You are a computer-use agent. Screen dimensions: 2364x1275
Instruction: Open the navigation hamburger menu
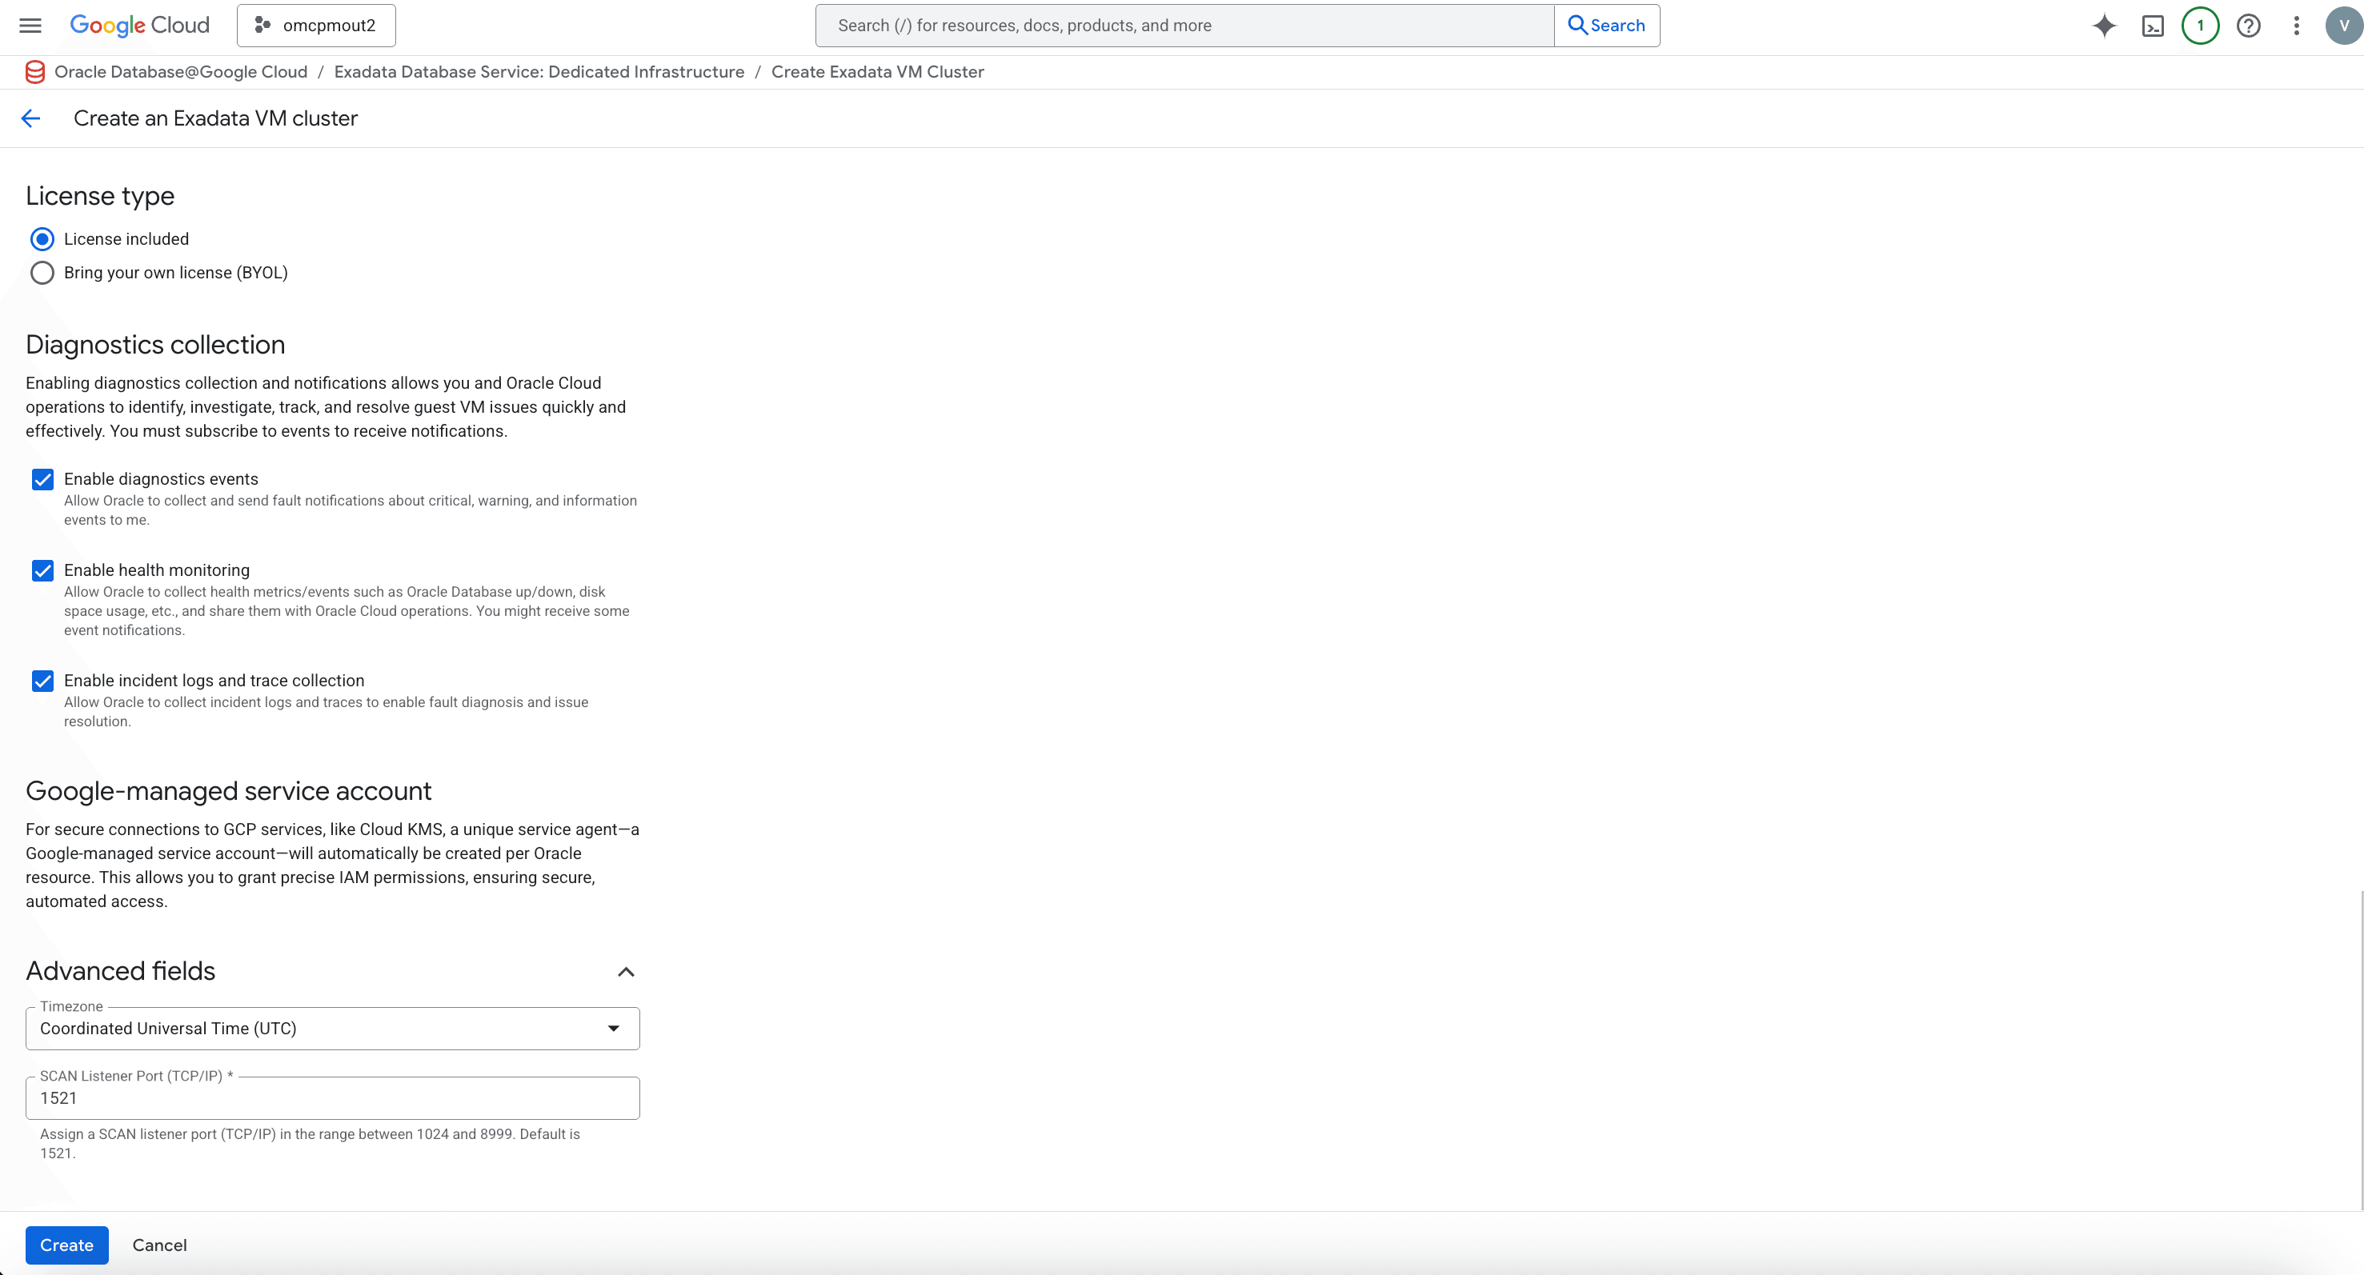point(30,25)
